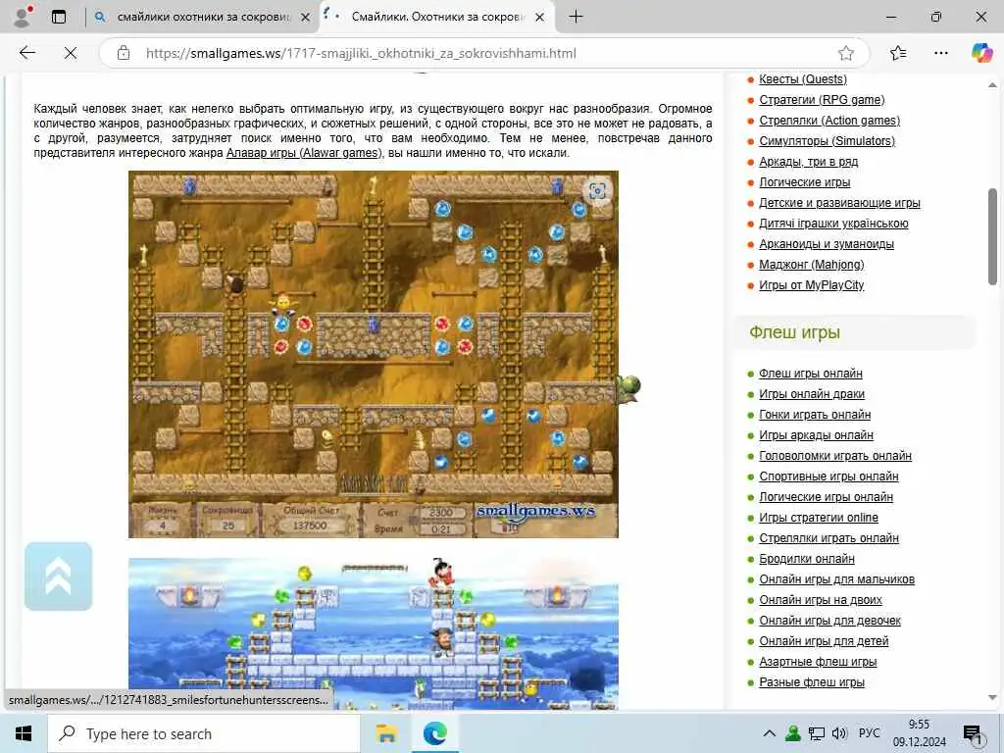Switch the РУС input language indicator

point(869,733)
